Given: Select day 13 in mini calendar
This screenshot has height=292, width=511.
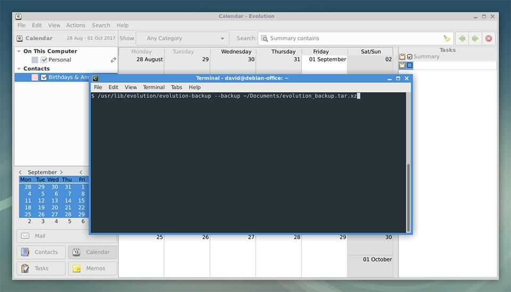Looking at the screenshot, I should pyautogui.click(x=55, y=201).
